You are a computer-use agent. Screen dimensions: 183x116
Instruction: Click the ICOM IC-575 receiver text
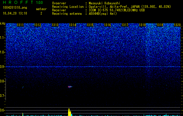coord(117,10)
